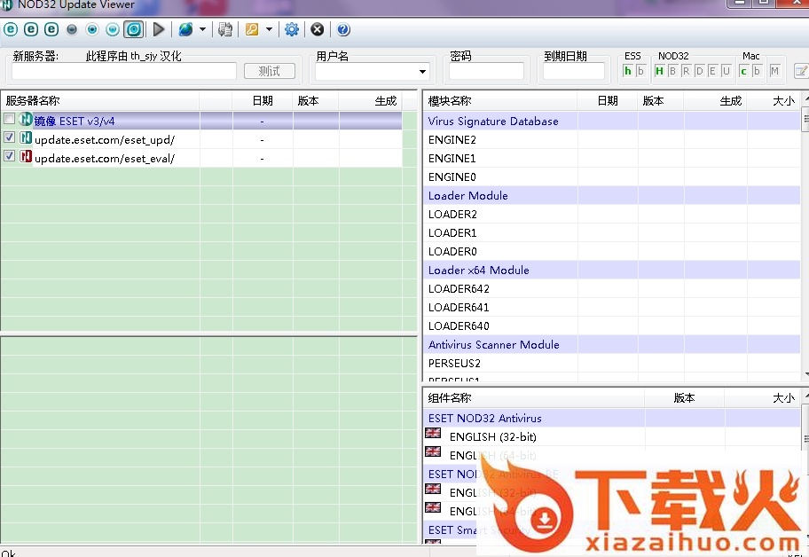Screen dimensions: 809x557
Task: Click the server list 生成 column header
Action: pyautogui.click(x=371, y=100)
